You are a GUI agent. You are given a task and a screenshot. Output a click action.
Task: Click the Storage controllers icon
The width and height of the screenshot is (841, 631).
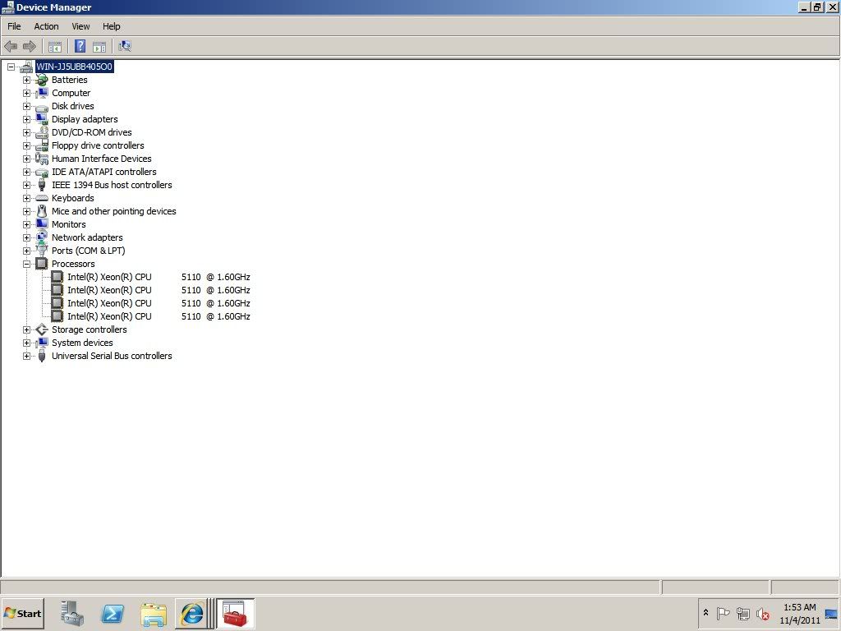[41, 329]
